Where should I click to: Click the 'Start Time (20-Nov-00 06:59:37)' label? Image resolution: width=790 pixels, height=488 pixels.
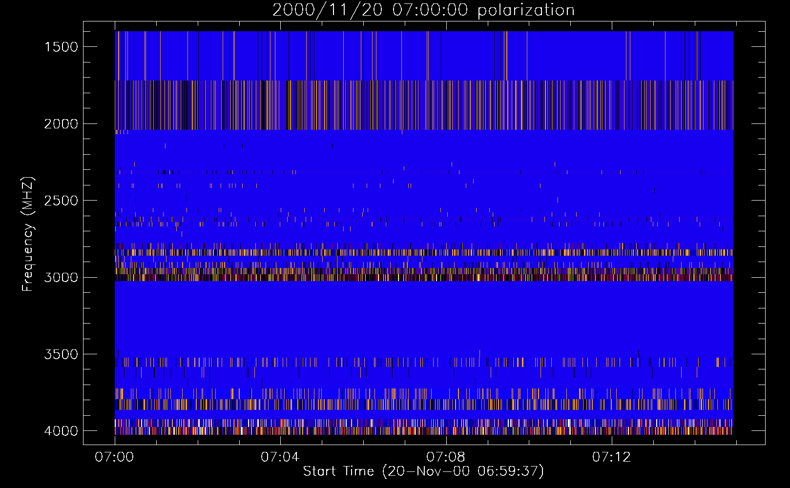point(423,471)
